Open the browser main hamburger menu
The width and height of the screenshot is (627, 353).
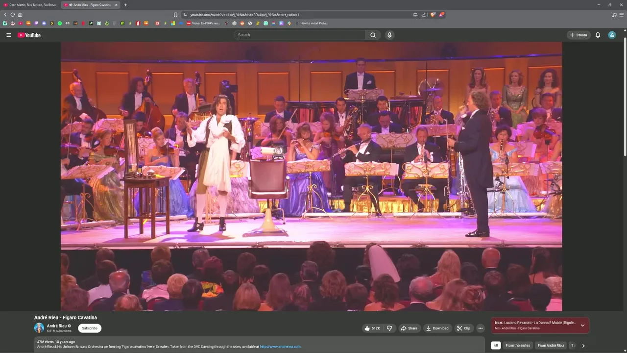tap(622, 15)
